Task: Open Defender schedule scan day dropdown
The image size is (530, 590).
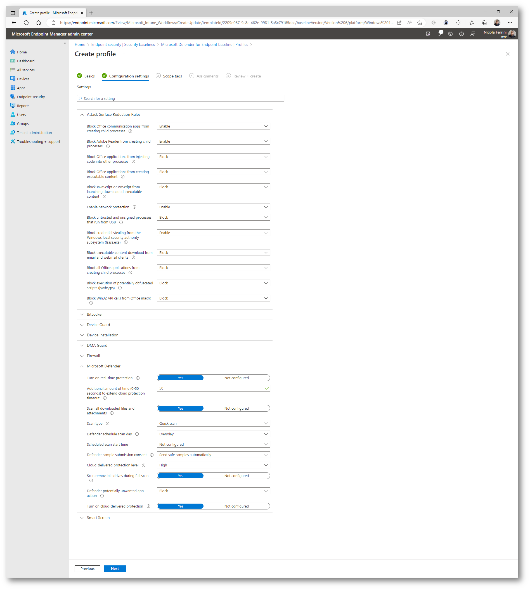Action: point(214,434)
